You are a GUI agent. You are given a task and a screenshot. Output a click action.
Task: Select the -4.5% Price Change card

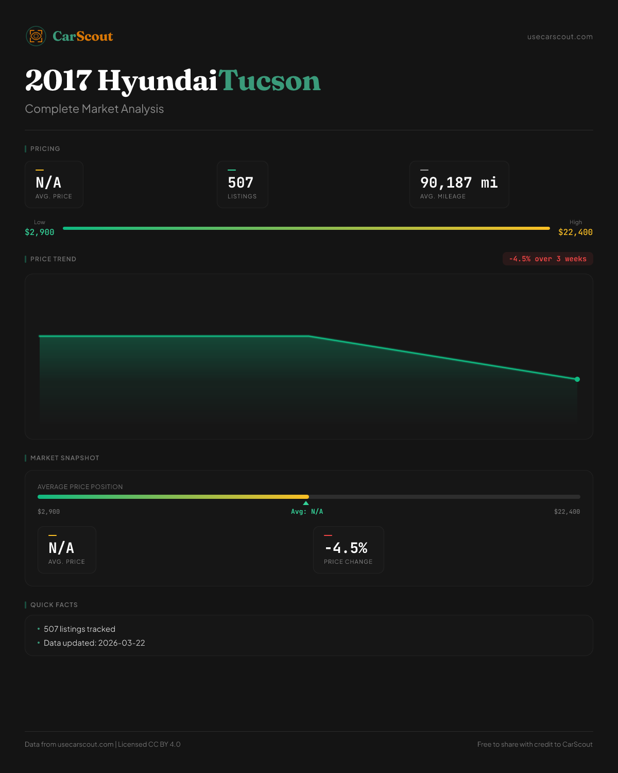pyautogui.click(x=349, y=550)
